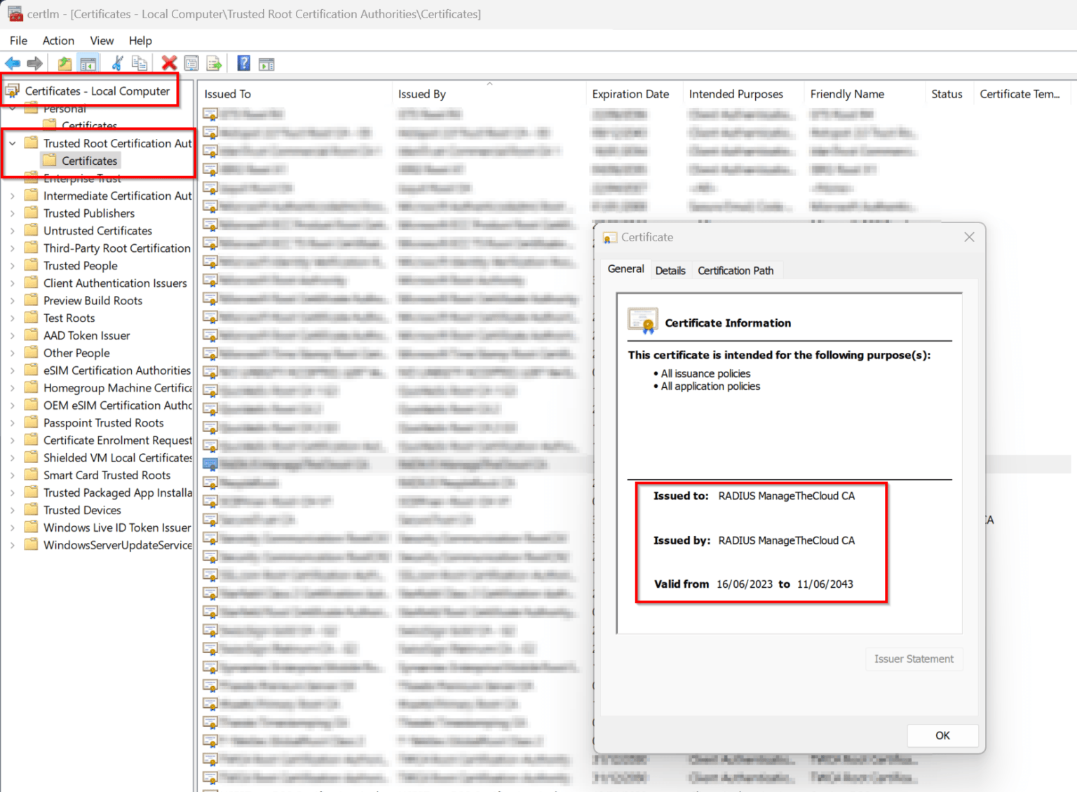Image resolution: width=1077 pixels, height=792 pixels.
Task: Open the Properties toolbar icon
Action: click(x=190, y=63)
